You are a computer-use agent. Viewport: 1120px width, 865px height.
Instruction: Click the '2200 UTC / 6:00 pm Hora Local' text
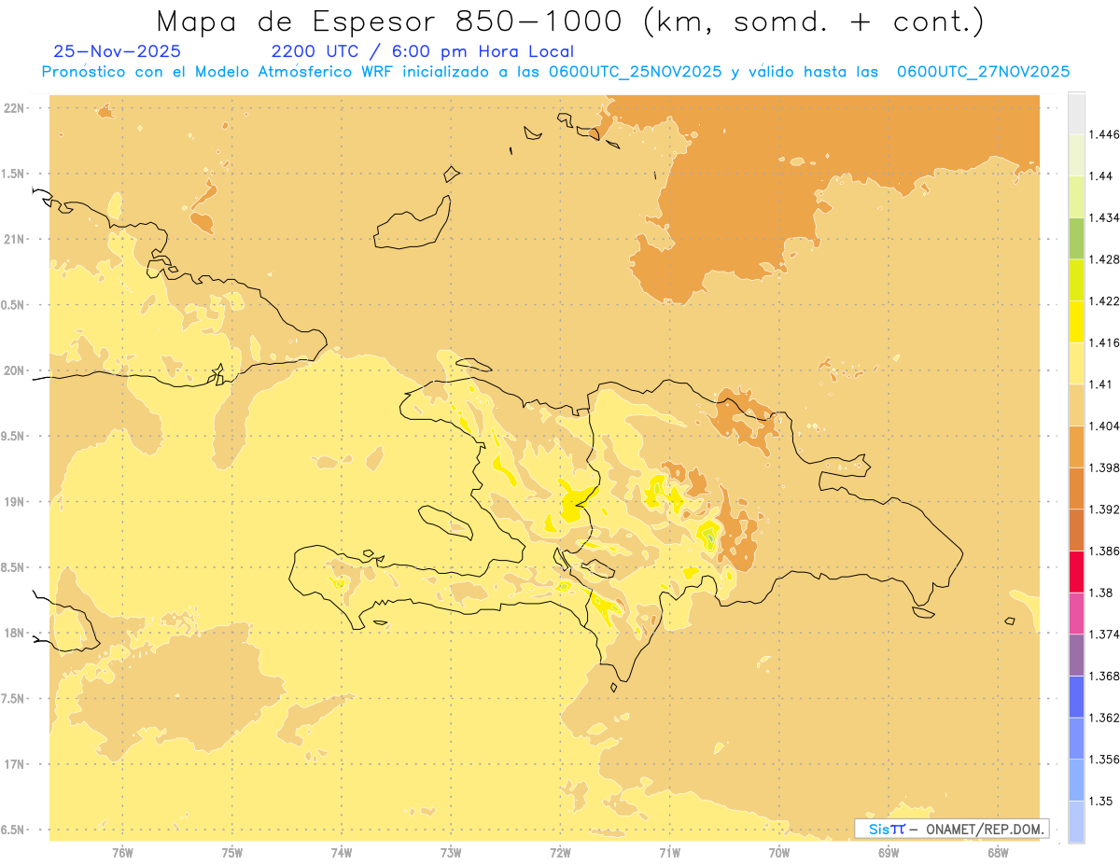coord(423,52)
